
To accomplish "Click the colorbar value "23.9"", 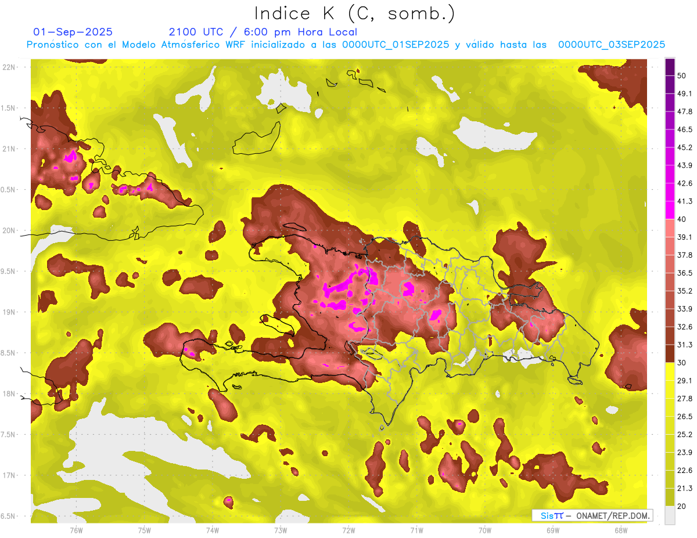I will [685, 453].
